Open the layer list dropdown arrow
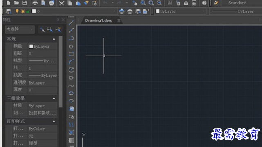Viewport: 262px width, 147px height. pyautogui.click(x=114, y=11)
